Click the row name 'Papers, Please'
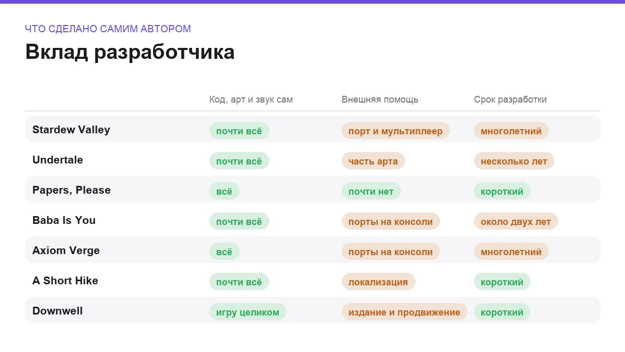625x352 pixels. [x=71, y=190]
